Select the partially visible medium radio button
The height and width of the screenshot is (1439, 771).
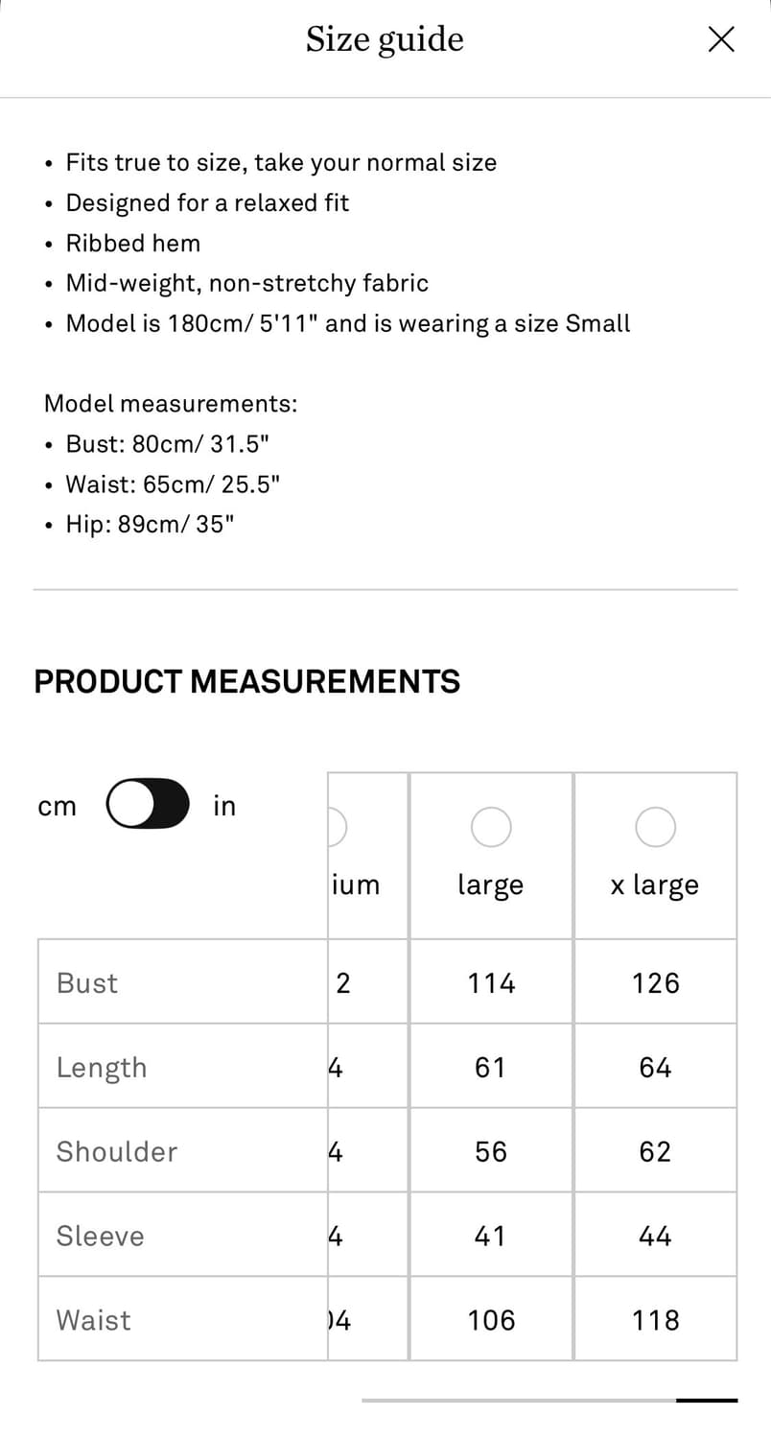[x=337, y=827]
